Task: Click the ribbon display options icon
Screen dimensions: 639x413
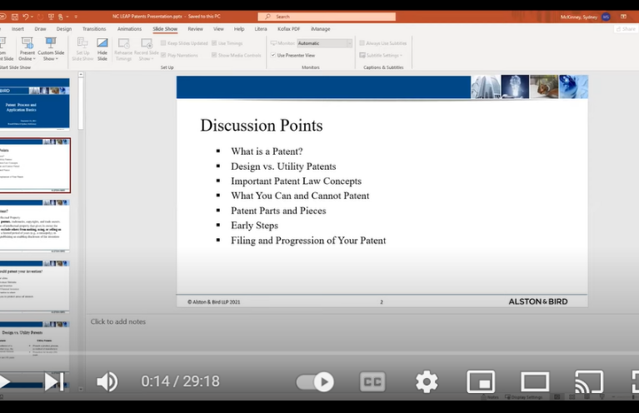Action: pyautogui.click(x=623, y=17)
